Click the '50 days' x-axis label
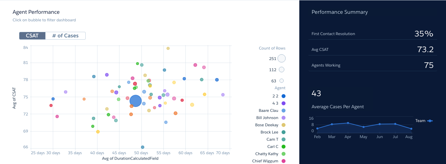Screen dimensions: 446x164 (x=141, y=153)
